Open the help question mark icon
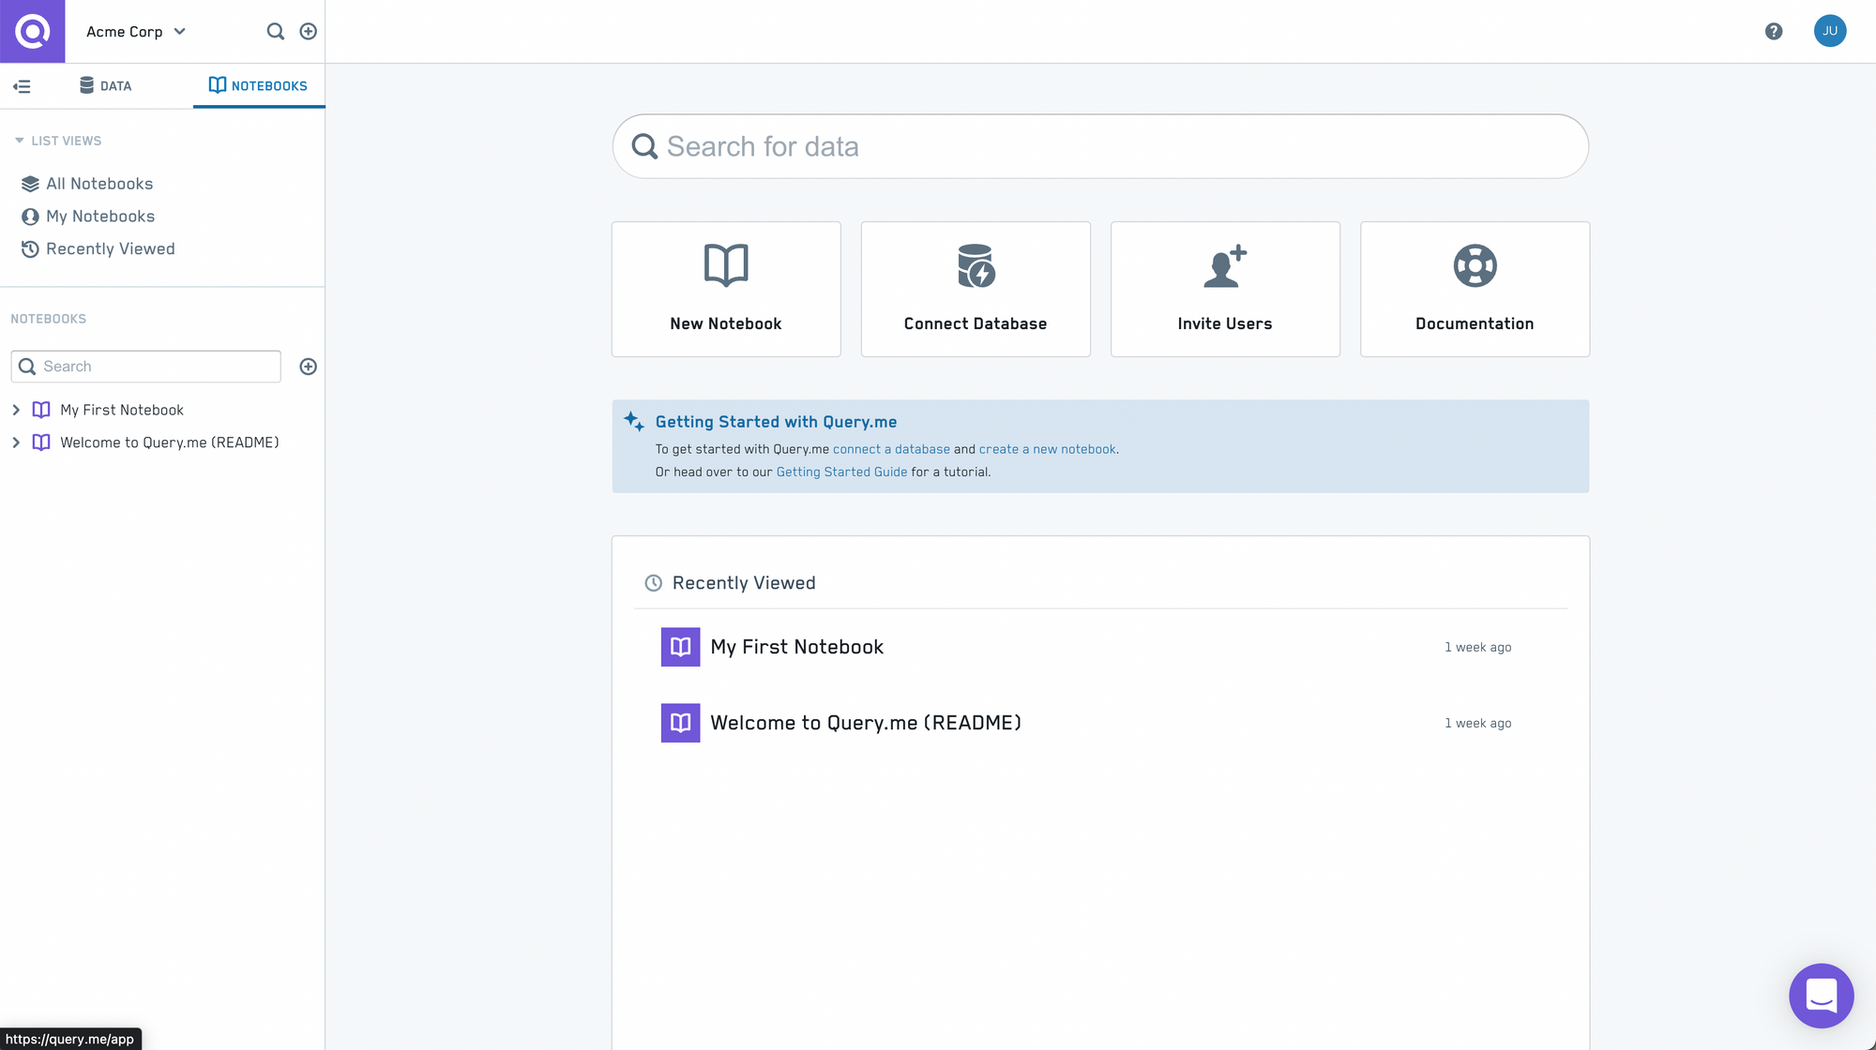 1774,31
